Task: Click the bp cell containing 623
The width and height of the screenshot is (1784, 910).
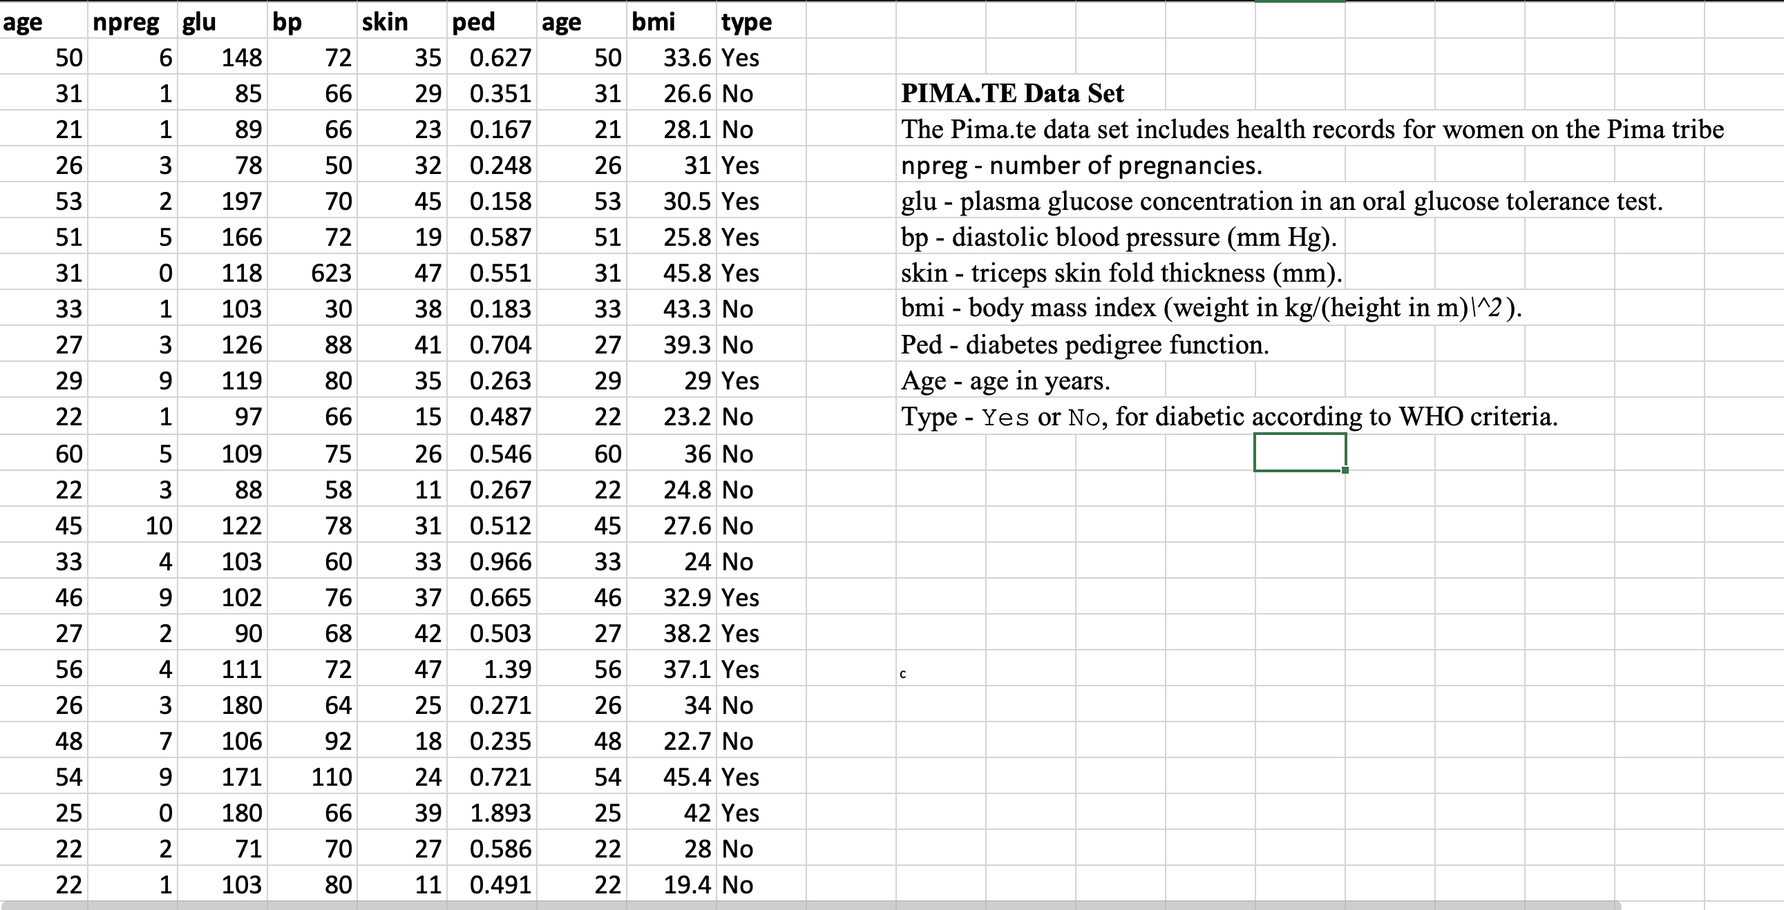Action: (331, 273)
